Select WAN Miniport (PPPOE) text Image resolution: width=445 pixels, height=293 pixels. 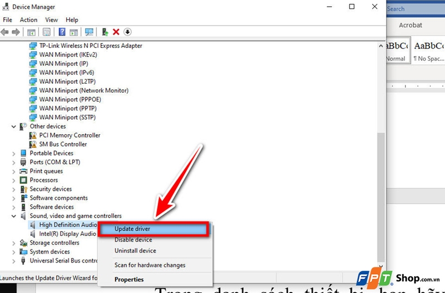[70, 99]
